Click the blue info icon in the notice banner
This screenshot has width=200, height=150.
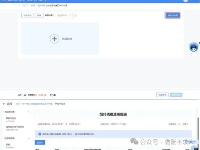40,134
